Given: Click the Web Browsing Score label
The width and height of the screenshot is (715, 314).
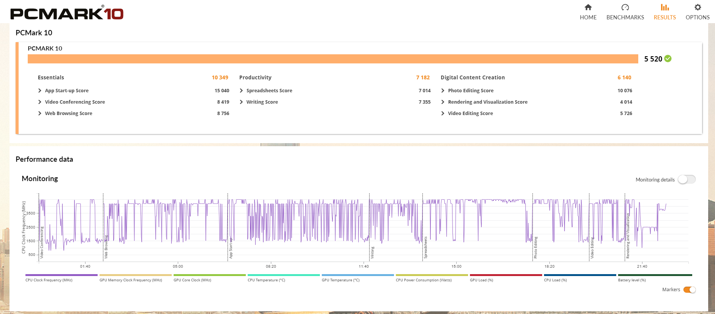Looking at the screenshot, I should [x=68, y=113].
